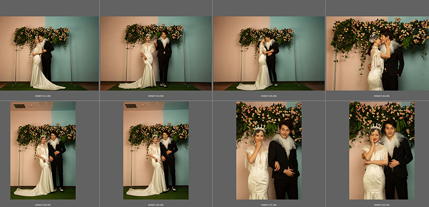Click gray cell padding right of 0W8A7128 photo
Image resolution: width=429 pixels, height=207 pixels.
coord(87,151)
